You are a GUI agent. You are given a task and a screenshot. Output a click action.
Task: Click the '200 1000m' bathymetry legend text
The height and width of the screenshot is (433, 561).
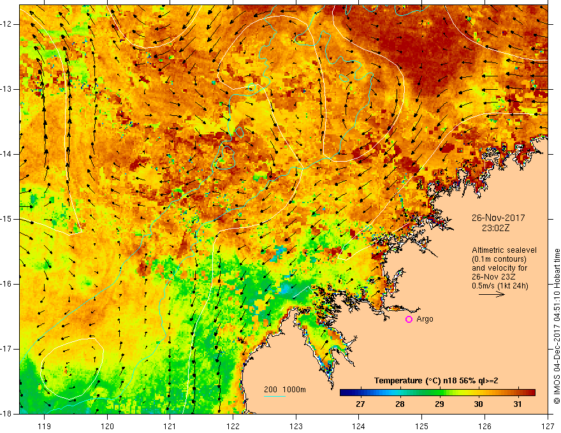[x=285, y=390]
